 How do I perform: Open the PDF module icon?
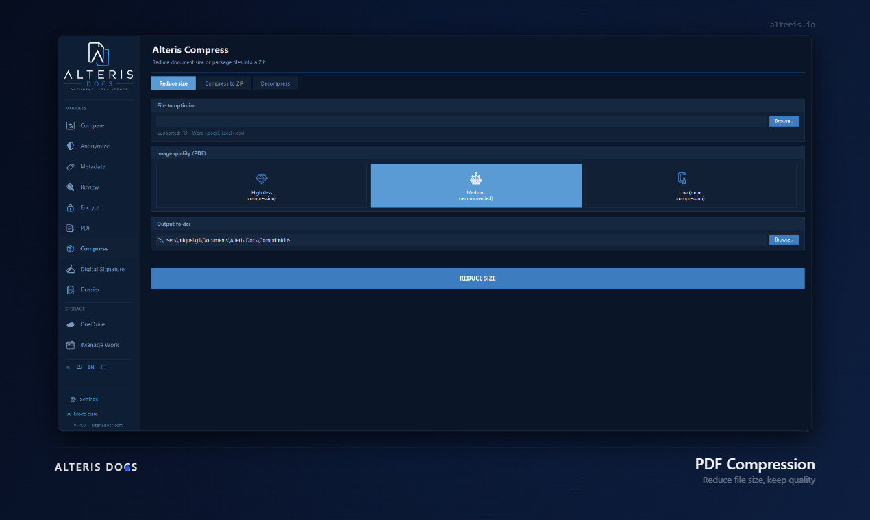(x=71, y=229)
